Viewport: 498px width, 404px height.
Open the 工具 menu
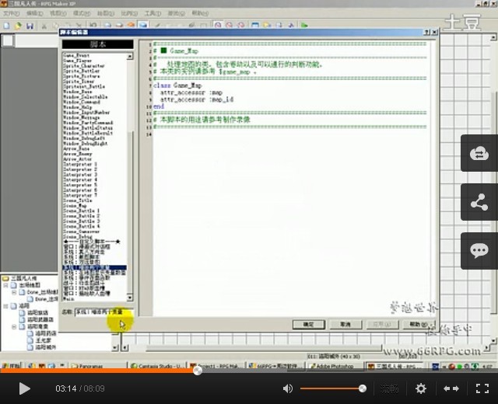[x=153, y=13]
